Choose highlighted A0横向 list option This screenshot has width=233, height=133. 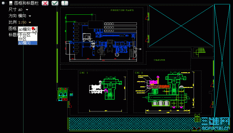click(x=28, y=43)
